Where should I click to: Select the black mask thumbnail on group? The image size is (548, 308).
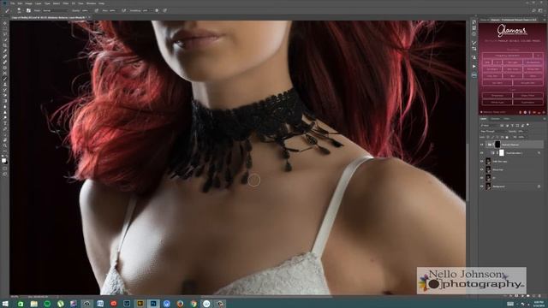pyautogui.click(x=497, y=145)
